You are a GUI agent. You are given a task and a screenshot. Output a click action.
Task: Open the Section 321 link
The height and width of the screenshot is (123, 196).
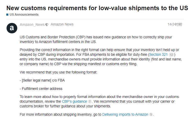point(158,55)
